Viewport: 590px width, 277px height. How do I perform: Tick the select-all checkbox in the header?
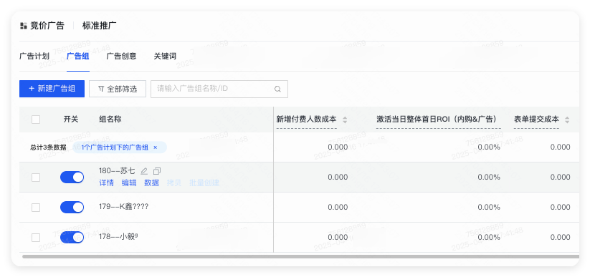tap(36, 120)
